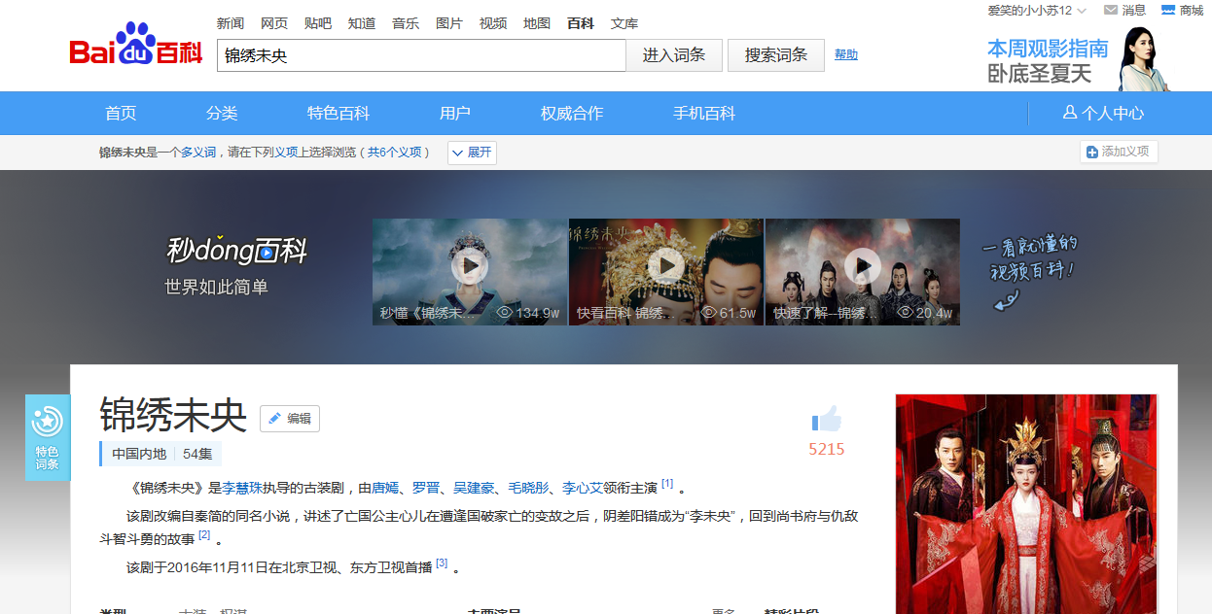This screenshot has width=1212, height=614.
Task: Expand the 展开 disambiguation list
Action: [x=472, y=153]
